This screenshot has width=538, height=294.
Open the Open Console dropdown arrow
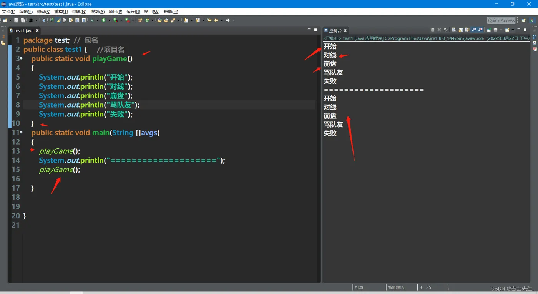point(513,30)
